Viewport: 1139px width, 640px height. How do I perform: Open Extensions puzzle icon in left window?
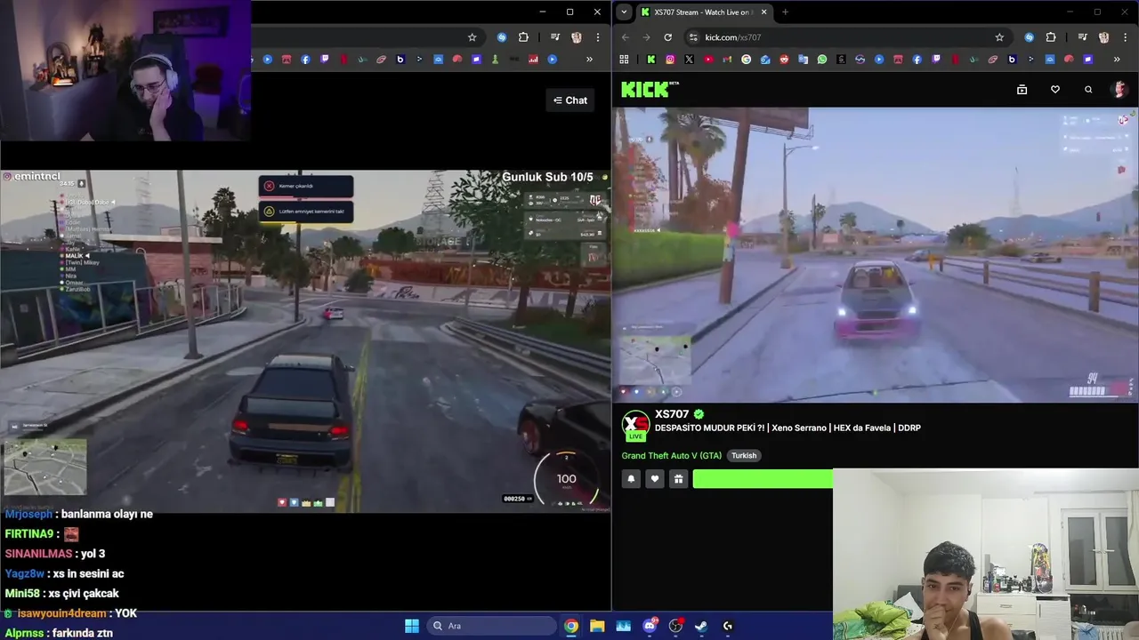click(523, 37)
